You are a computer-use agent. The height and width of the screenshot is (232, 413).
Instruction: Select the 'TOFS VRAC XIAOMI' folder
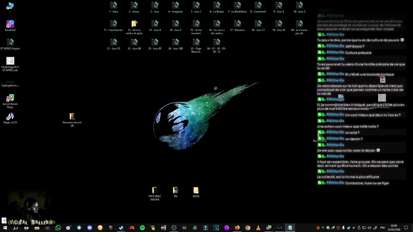click(x=155, y=194)
